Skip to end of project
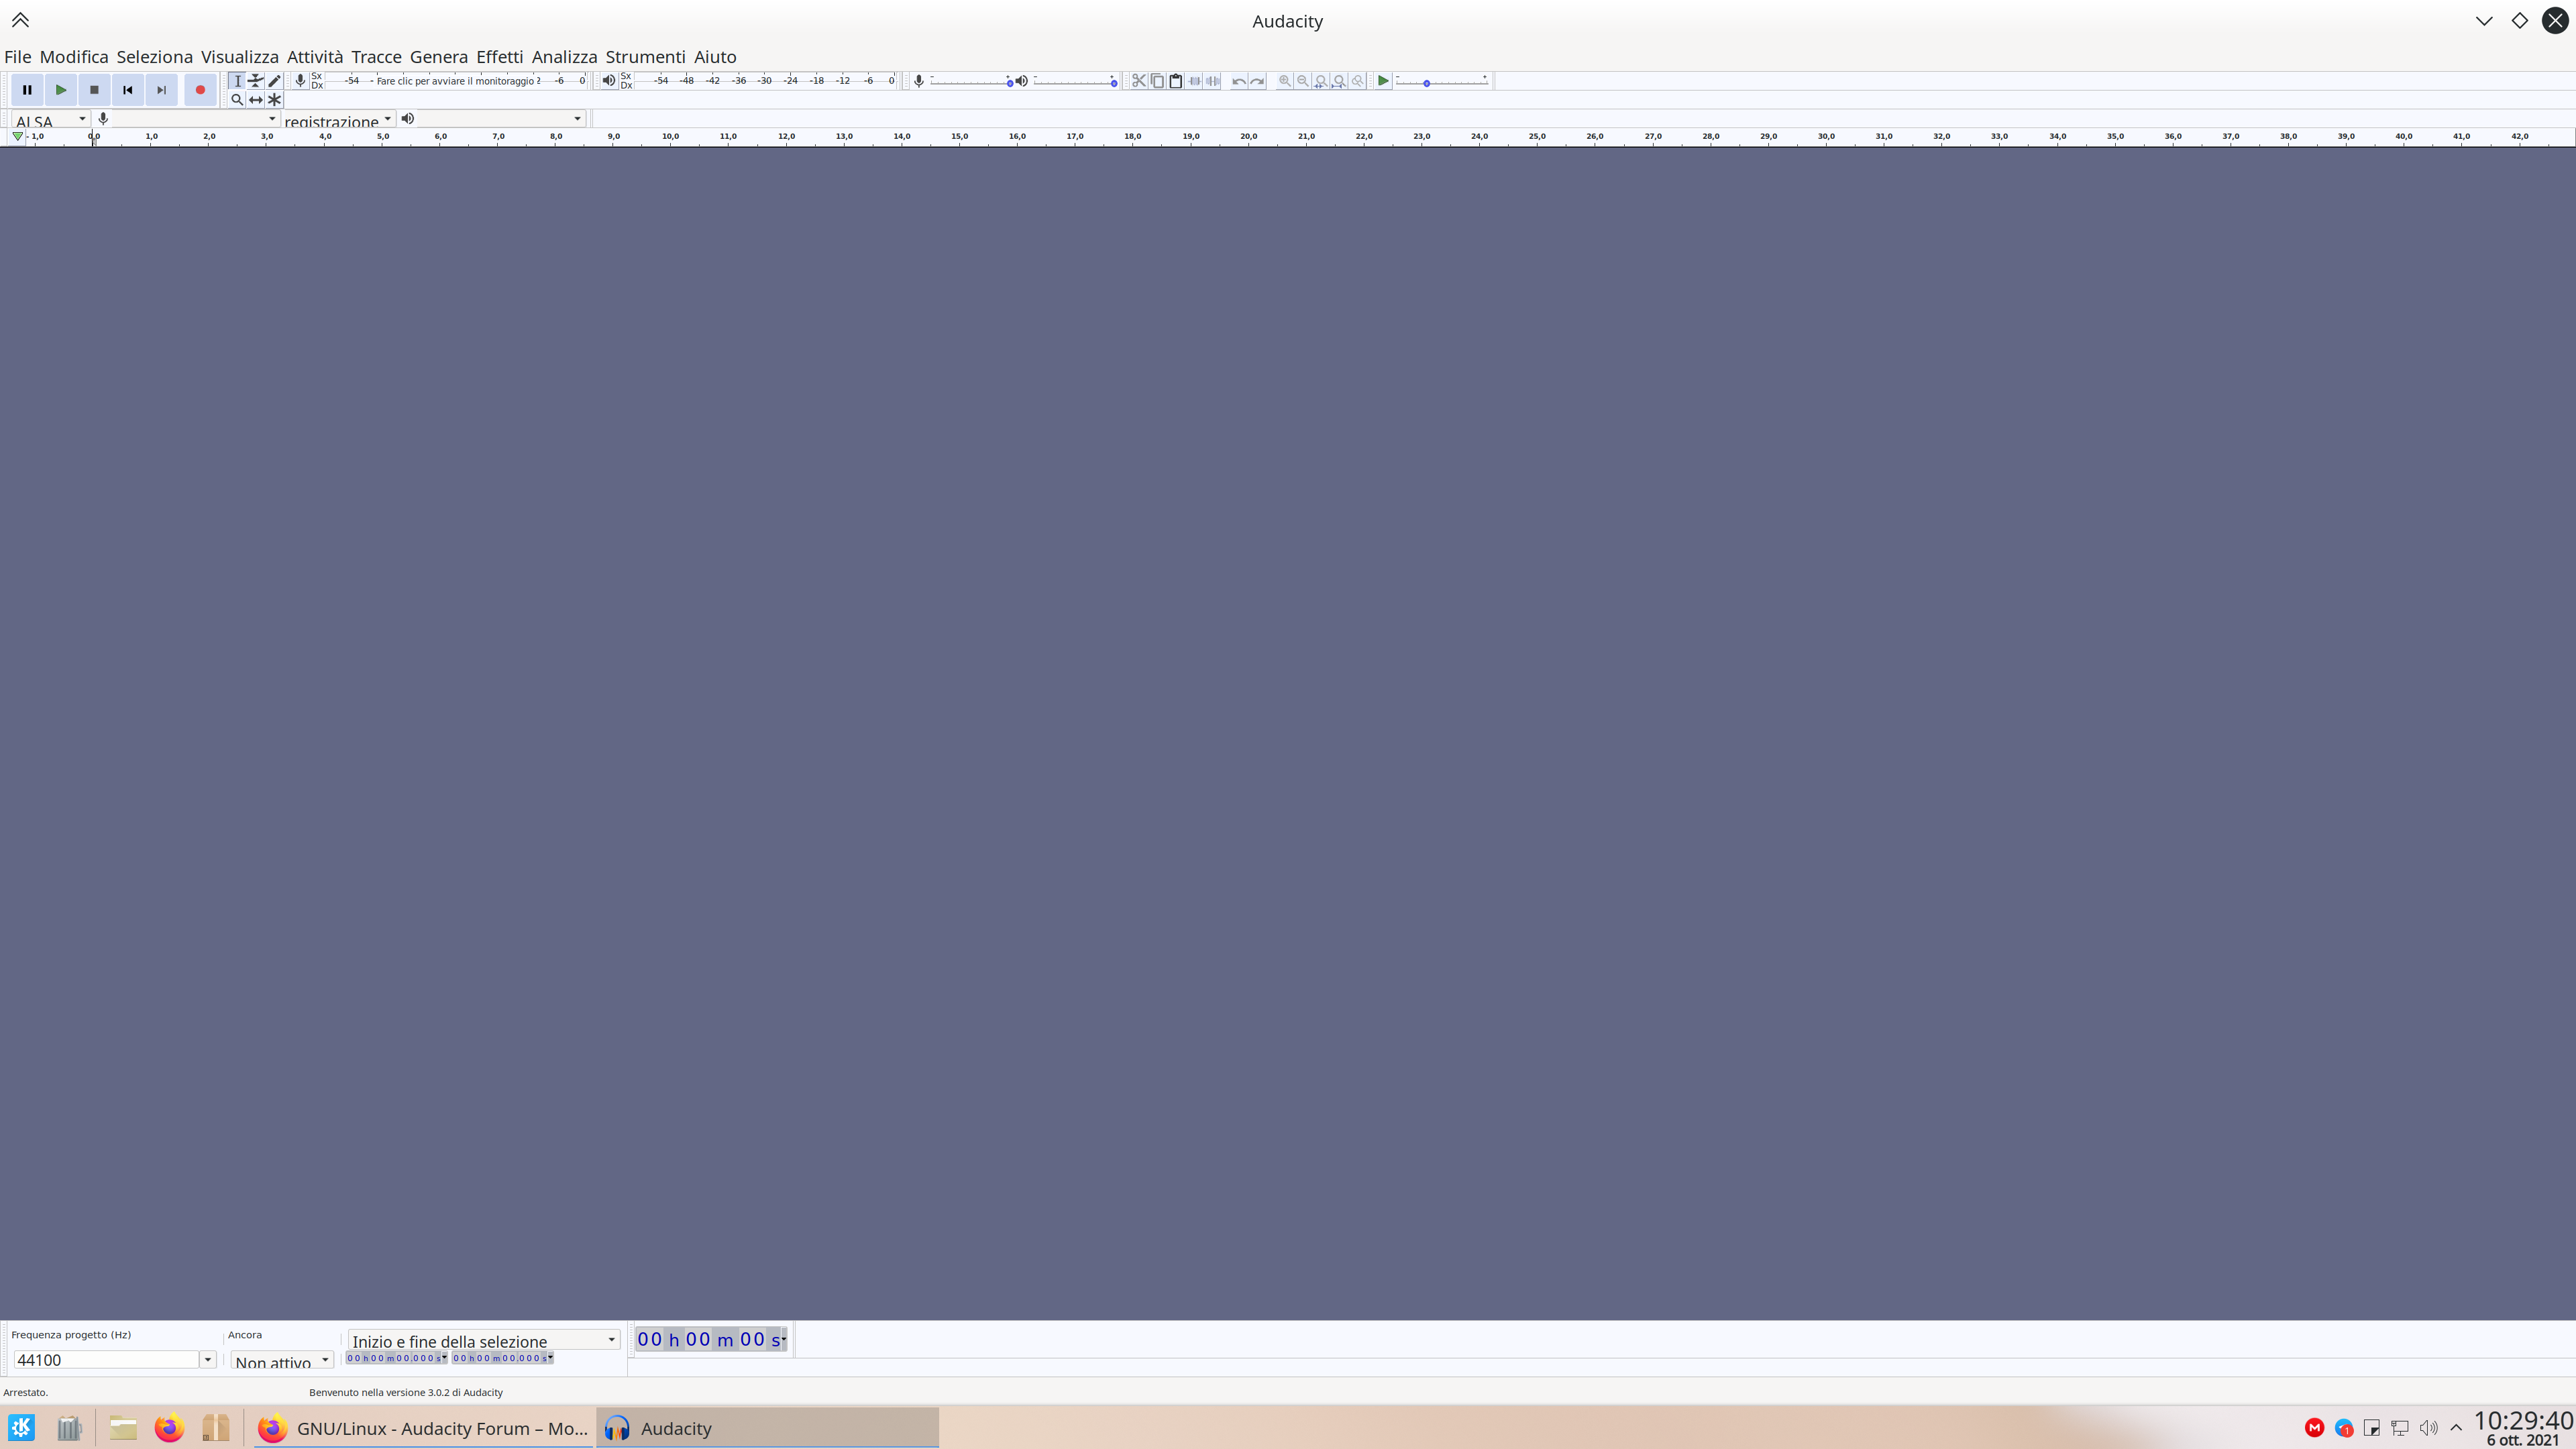This screenshot has height=1449, width=2576. click(x=161, y=90)
